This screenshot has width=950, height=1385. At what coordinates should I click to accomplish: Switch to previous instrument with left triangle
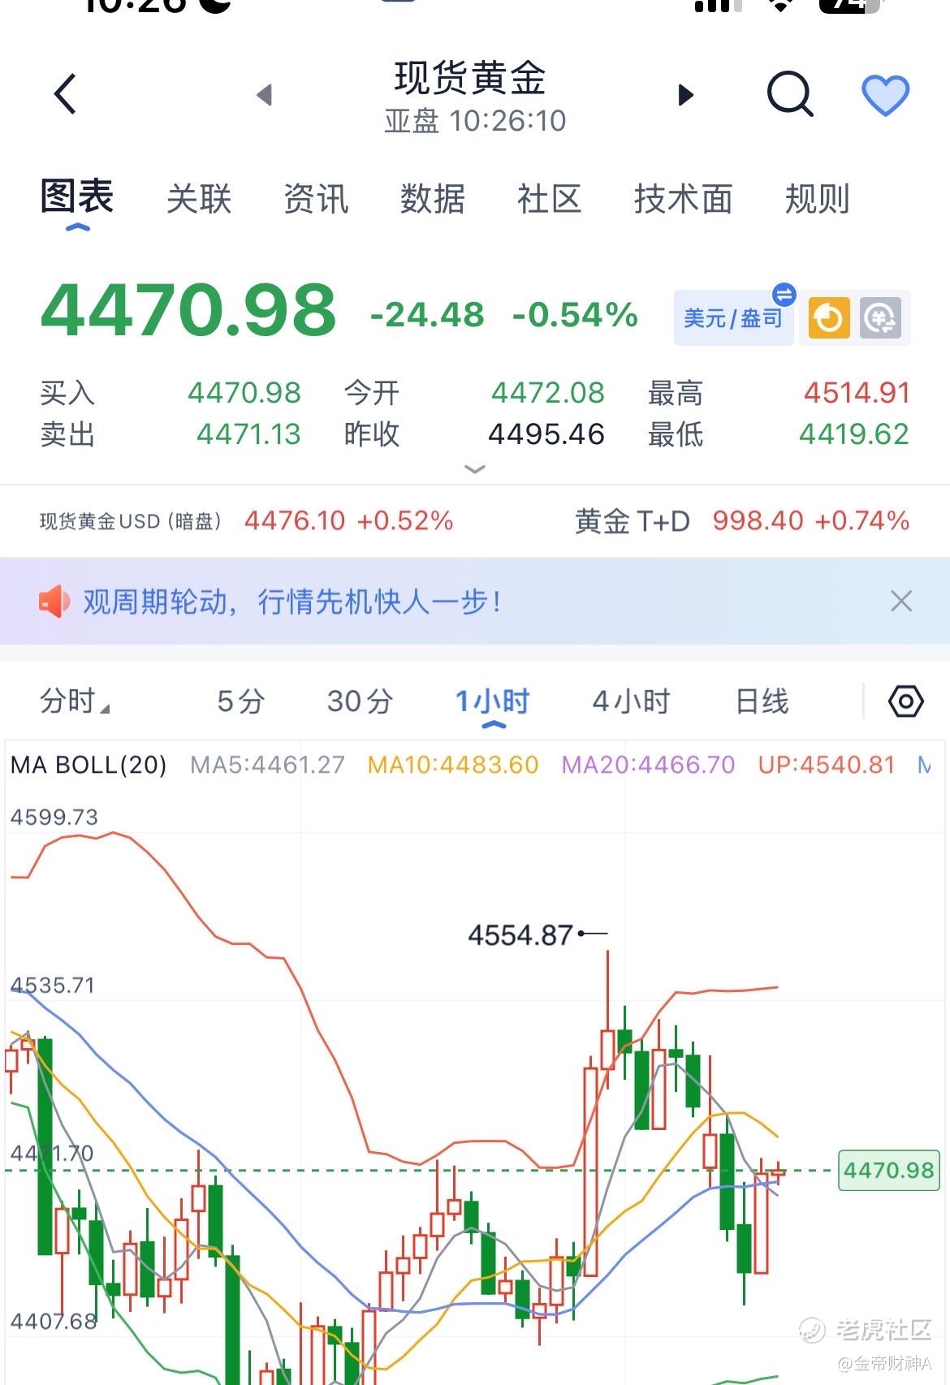click(264, 95)
